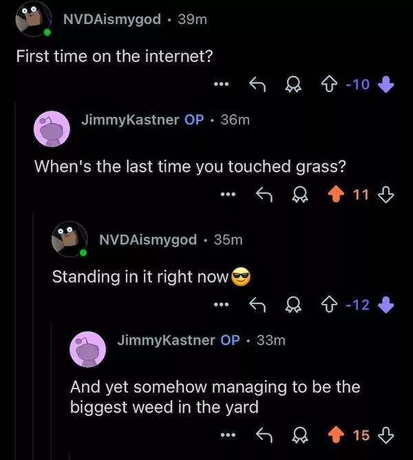Viewport: 413px width, 460px height.
Task: Open more options on the -10 score comment
Action: point(220,85)
